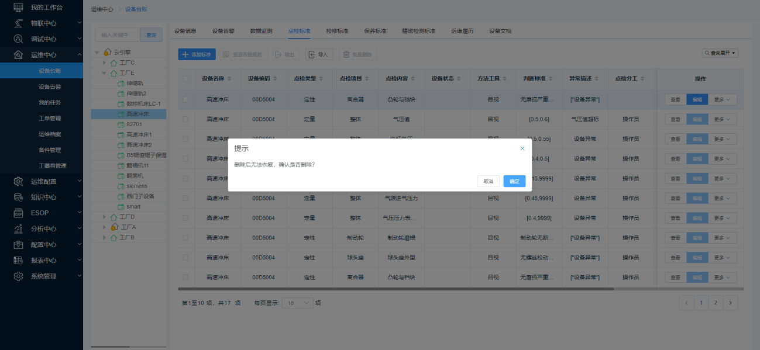Check the row with 球头座外型 content
760x350 pixels.
(185, 258)
